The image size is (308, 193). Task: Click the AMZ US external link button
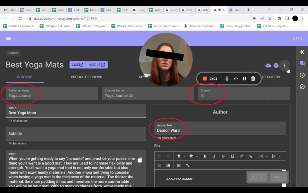pyautogui.click(x=97, y=65)
